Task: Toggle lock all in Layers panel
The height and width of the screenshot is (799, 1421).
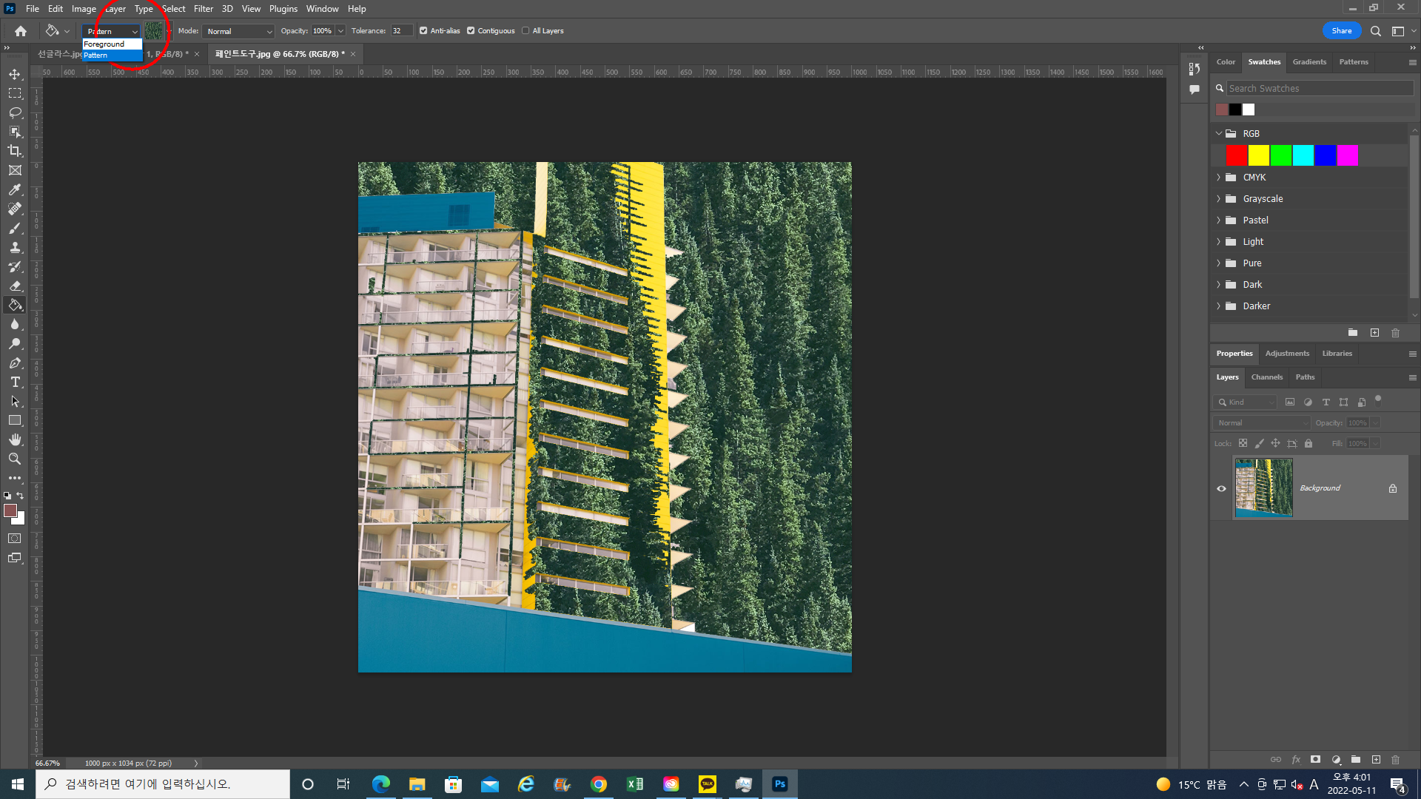Action: (x=1309, y=443)
